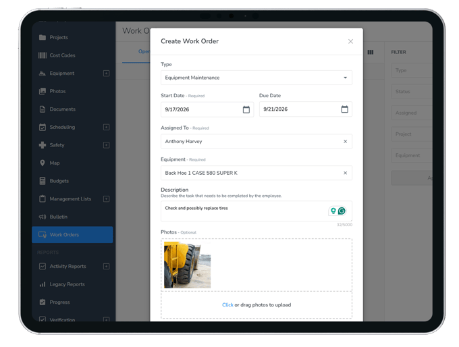Image resolution: width=459 pixels, height=347 pixels.
Task: Click the Equipment excavator icon
Action: tap(43, 73)
